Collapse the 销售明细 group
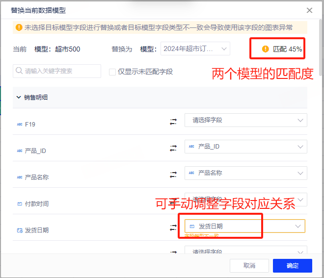The image size is (324, 278). tap(19, 98)
